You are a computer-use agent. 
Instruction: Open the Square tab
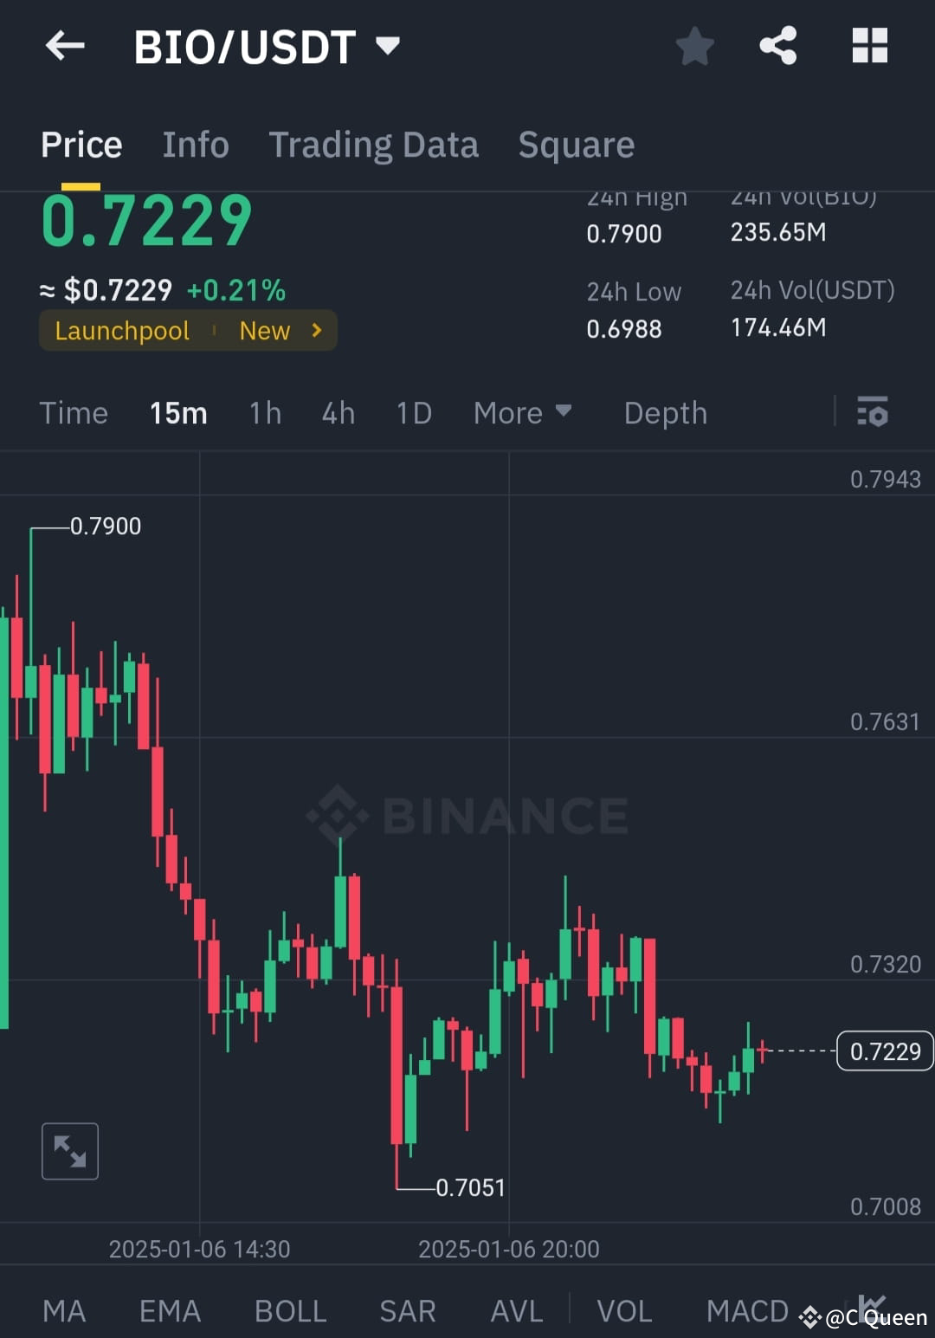coord(576,145)
